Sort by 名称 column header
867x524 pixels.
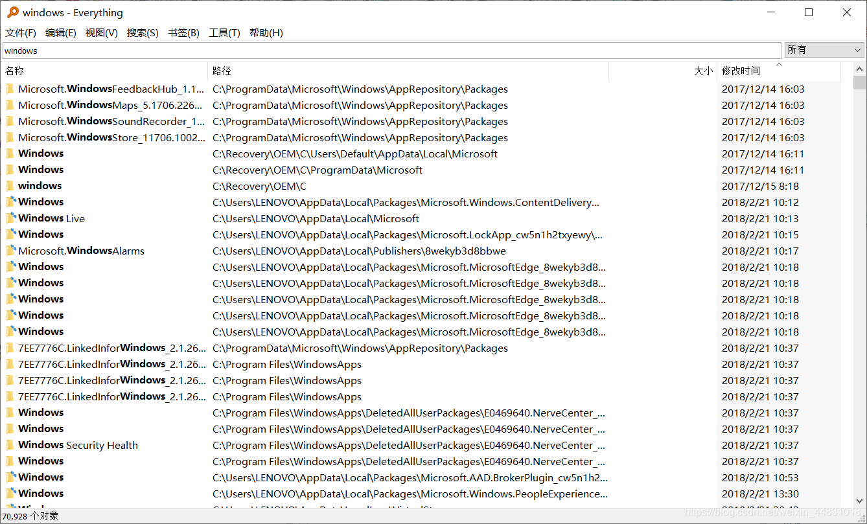[104, 71]
